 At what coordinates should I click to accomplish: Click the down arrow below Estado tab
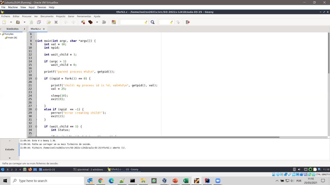(10, 158)
